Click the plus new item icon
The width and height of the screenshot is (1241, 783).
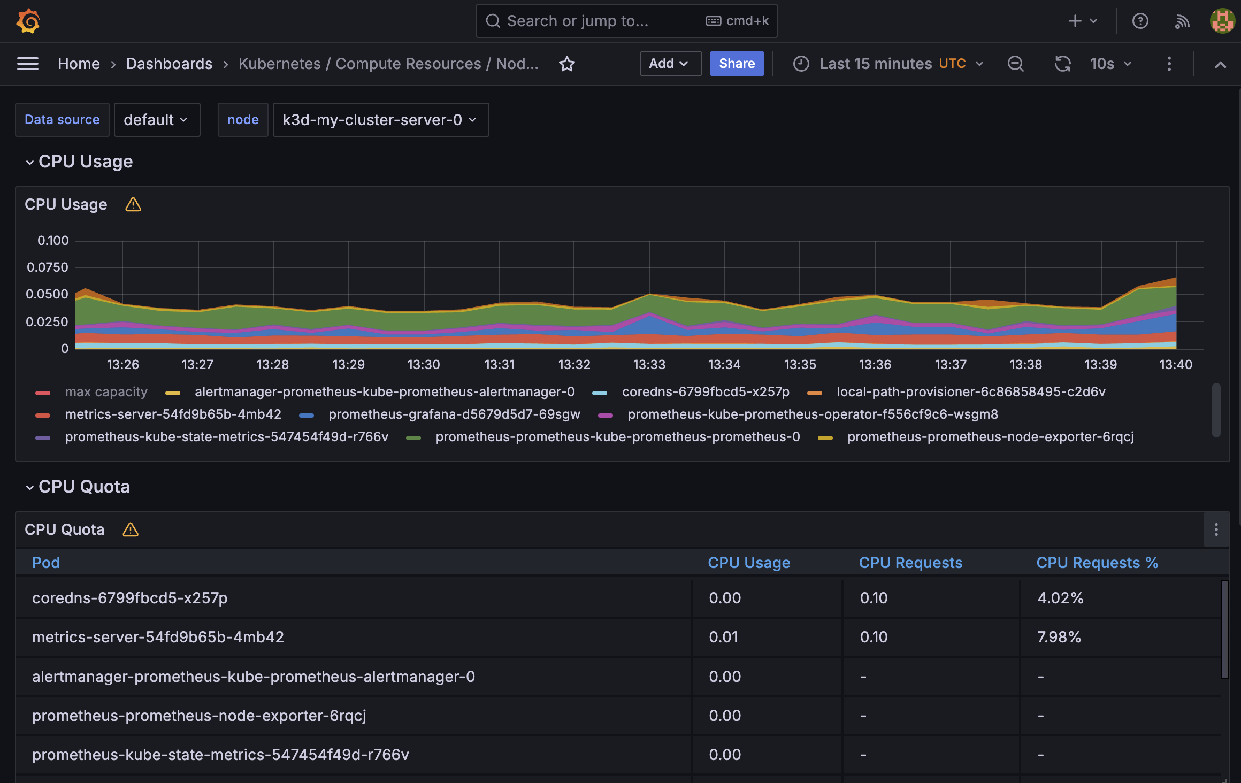click(x=1075, y=21)
